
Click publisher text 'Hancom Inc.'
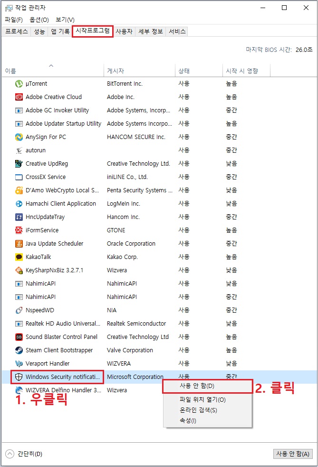(123, 217)
